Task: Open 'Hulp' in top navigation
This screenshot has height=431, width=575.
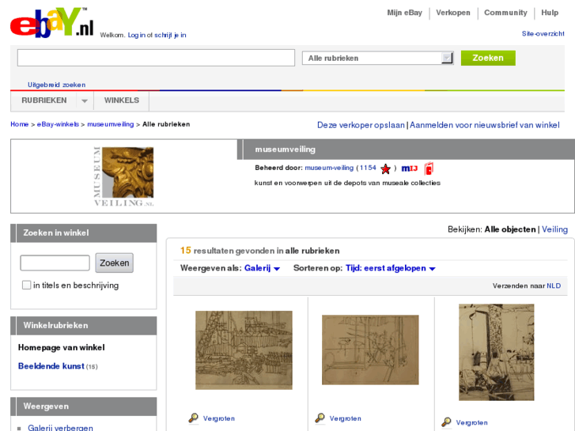Action: coord(550,13)
